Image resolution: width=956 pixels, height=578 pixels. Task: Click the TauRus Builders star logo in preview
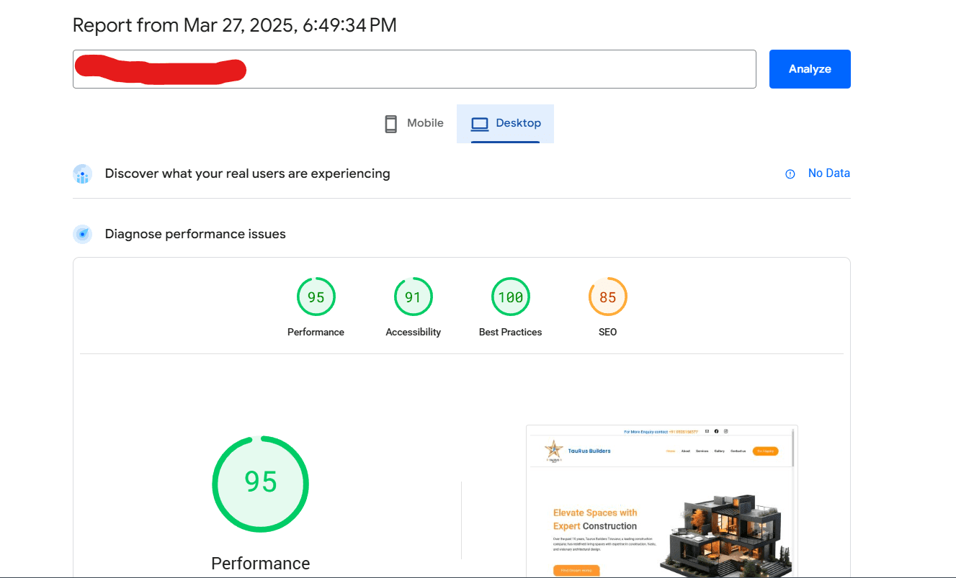(x=553, y=451)
